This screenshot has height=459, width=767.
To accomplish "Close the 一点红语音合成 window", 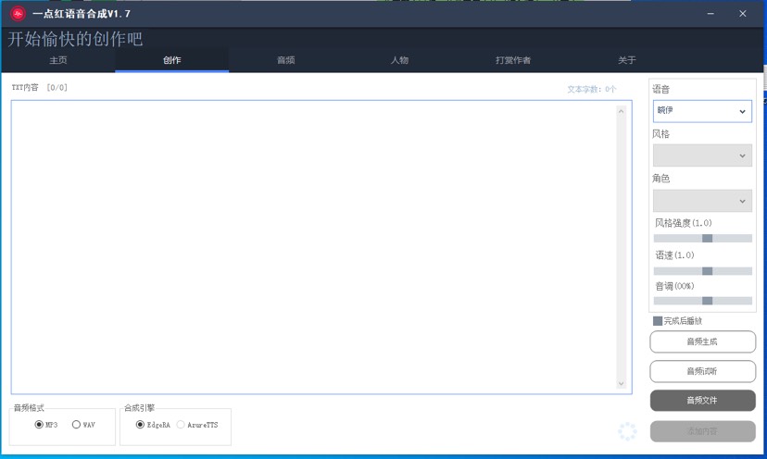I will [743, 14].
